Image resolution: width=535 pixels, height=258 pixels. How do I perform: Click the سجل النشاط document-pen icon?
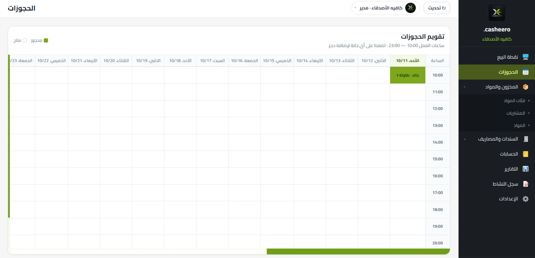(525, 184)
